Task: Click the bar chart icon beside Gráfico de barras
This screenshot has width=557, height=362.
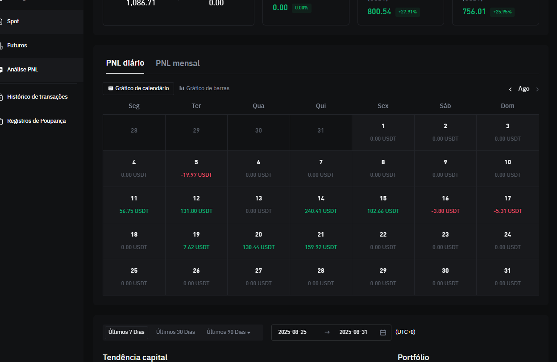Action: click(182, 88)
